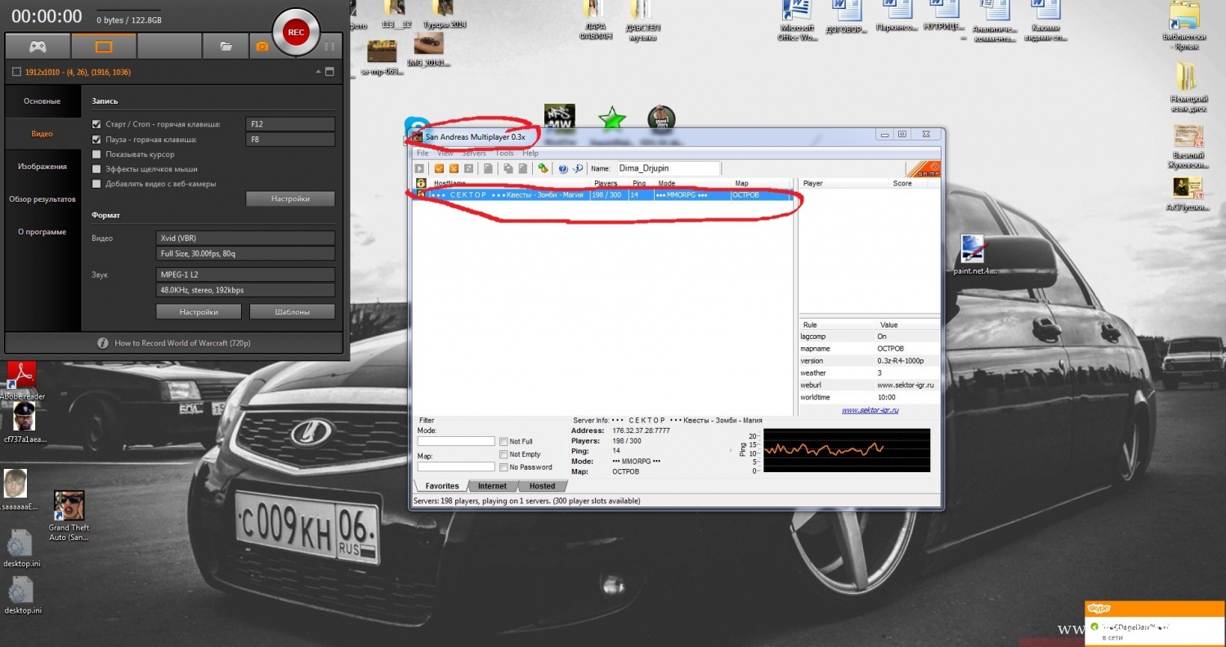Click refresh server icon in SA-MP toolbar

469,168
